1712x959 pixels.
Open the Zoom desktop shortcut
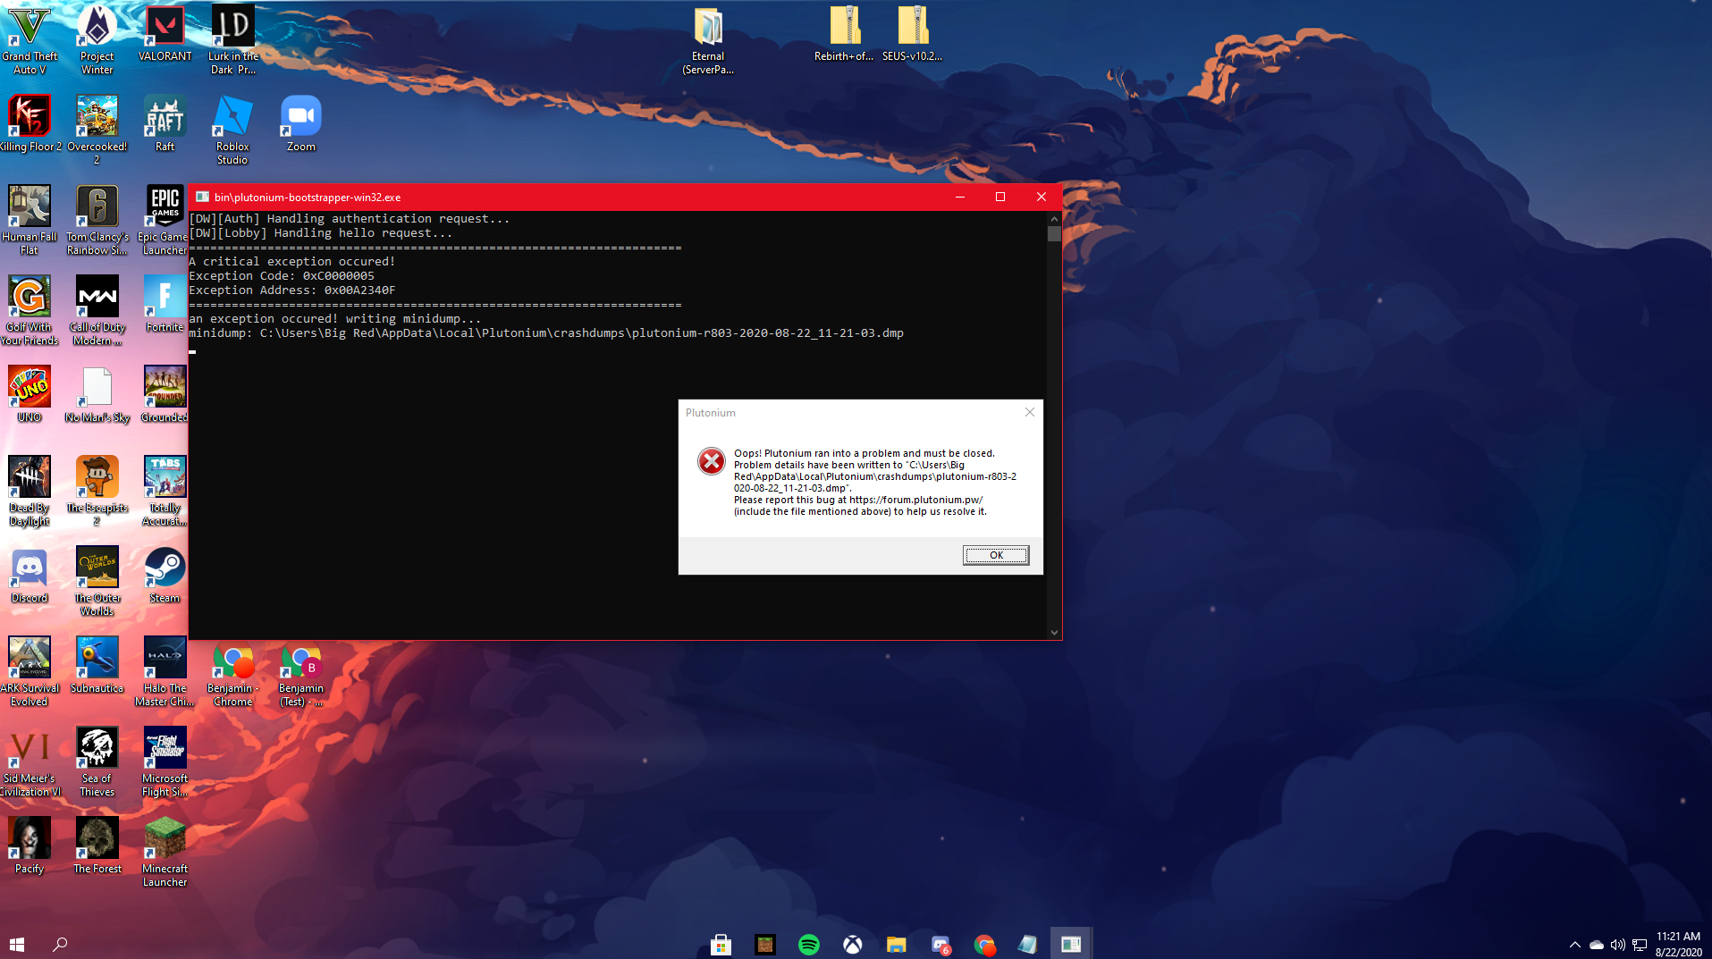coord(301,122)
